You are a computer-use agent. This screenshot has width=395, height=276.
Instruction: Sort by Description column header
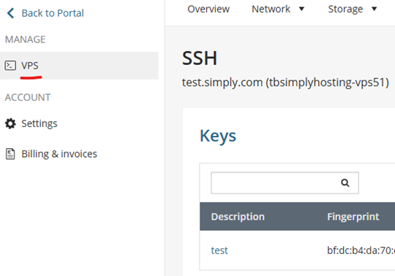tap(238, 217)
